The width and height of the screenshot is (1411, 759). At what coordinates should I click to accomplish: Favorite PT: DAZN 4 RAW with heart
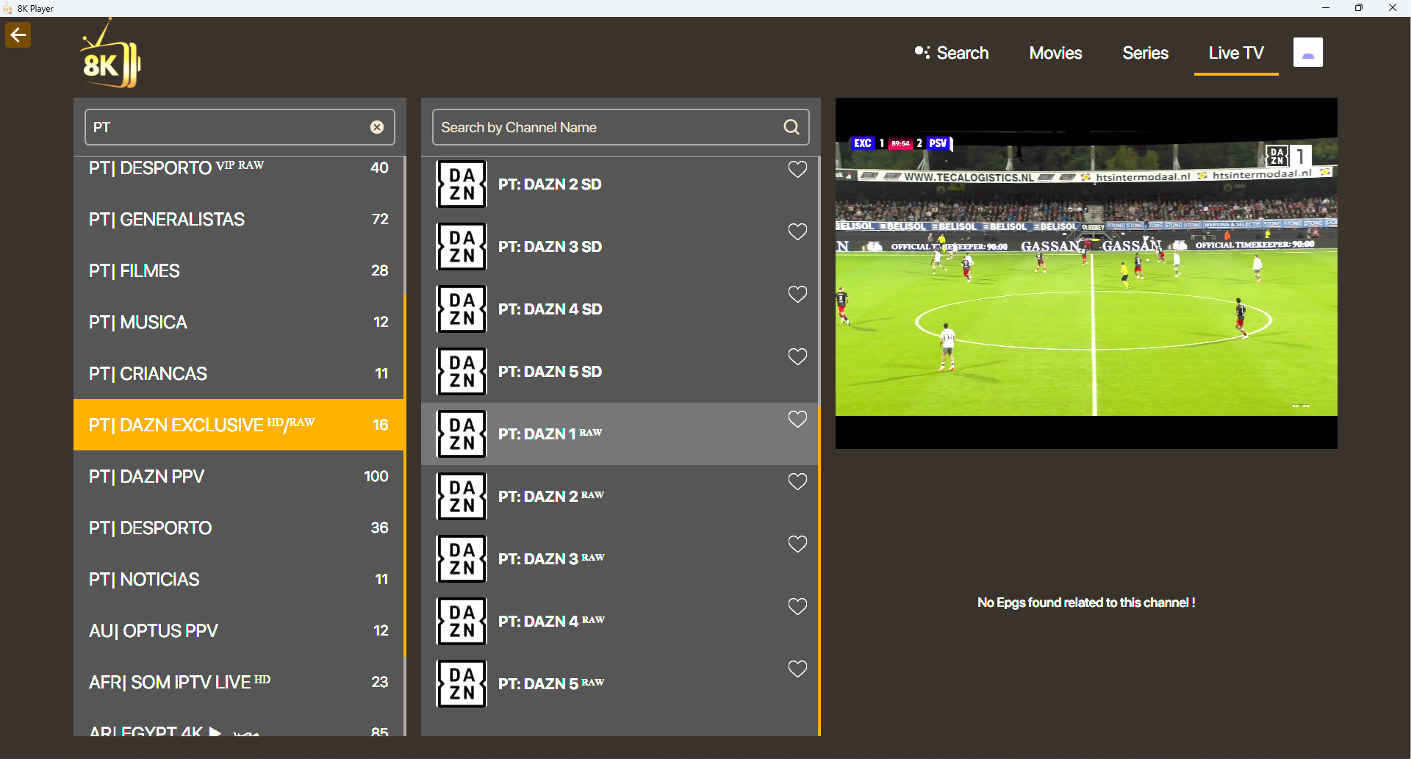coord(797,606)
